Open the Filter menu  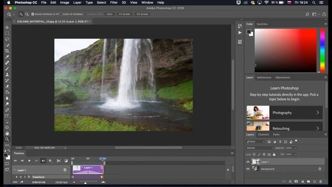[x=114, y=3]
